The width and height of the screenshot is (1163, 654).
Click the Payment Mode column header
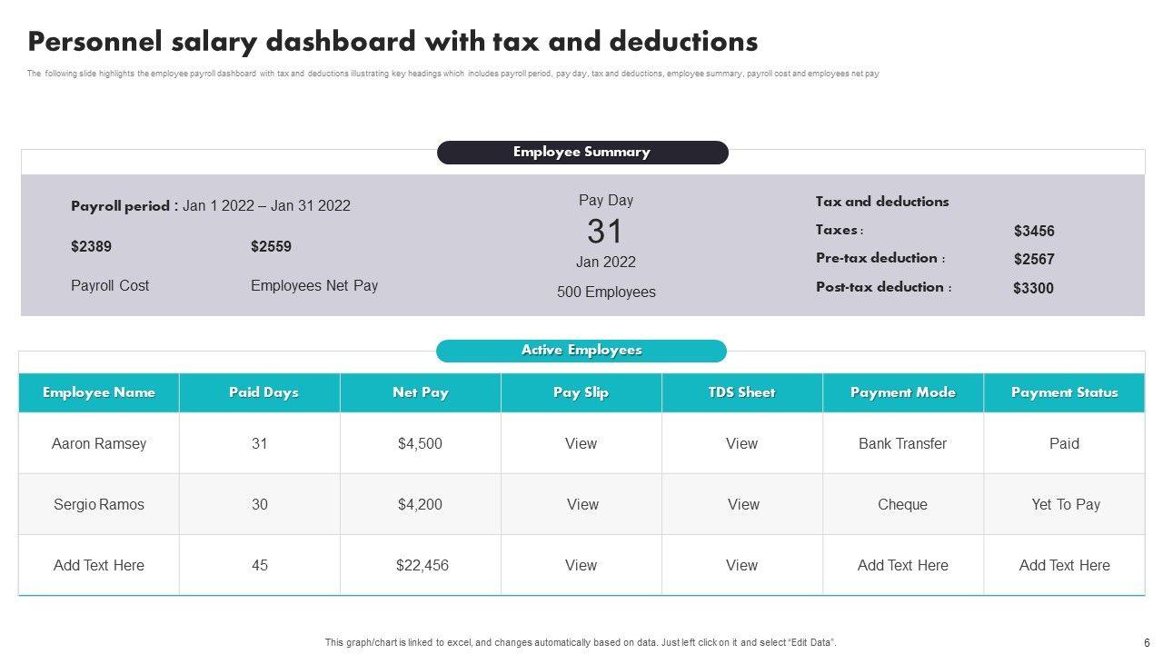coord(903,393)
